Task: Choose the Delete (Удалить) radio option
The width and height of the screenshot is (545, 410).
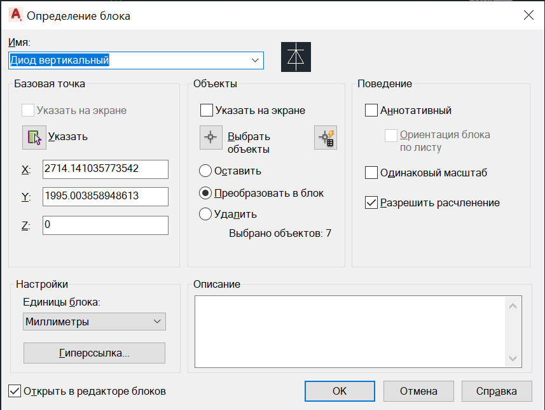Action: point(205,214)
